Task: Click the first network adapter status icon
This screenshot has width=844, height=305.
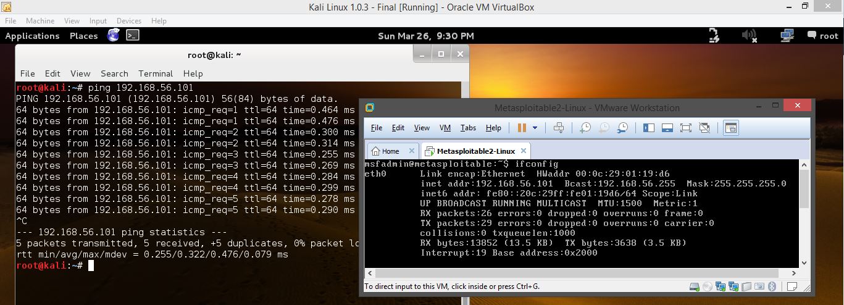Action: tap(721, 286)
